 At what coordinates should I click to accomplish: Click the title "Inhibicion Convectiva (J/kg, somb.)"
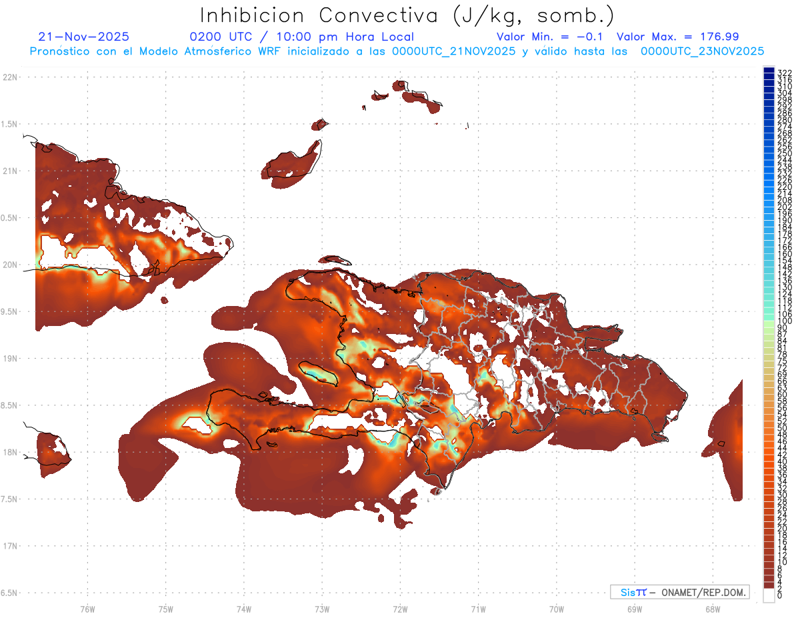[408, 15]
